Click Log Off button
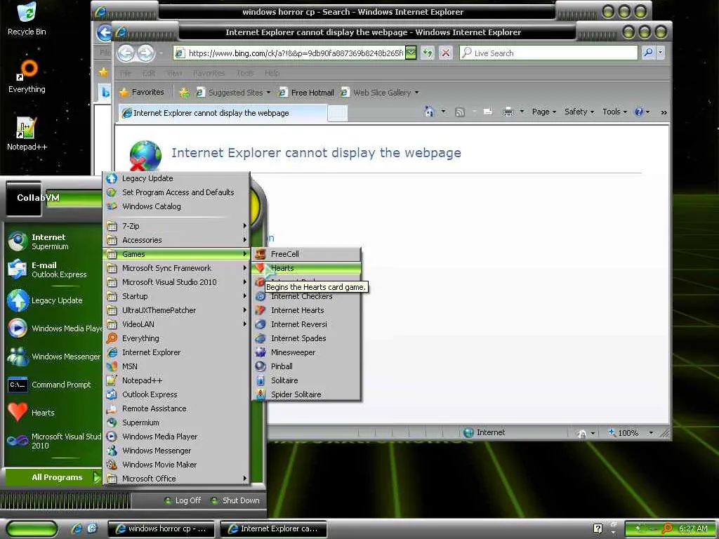This screenshot has width=719, height=539. coord(183,500)
